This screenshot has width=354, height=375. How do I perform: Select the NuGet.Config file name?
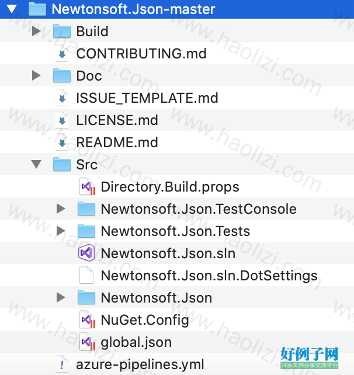[145, 321]
